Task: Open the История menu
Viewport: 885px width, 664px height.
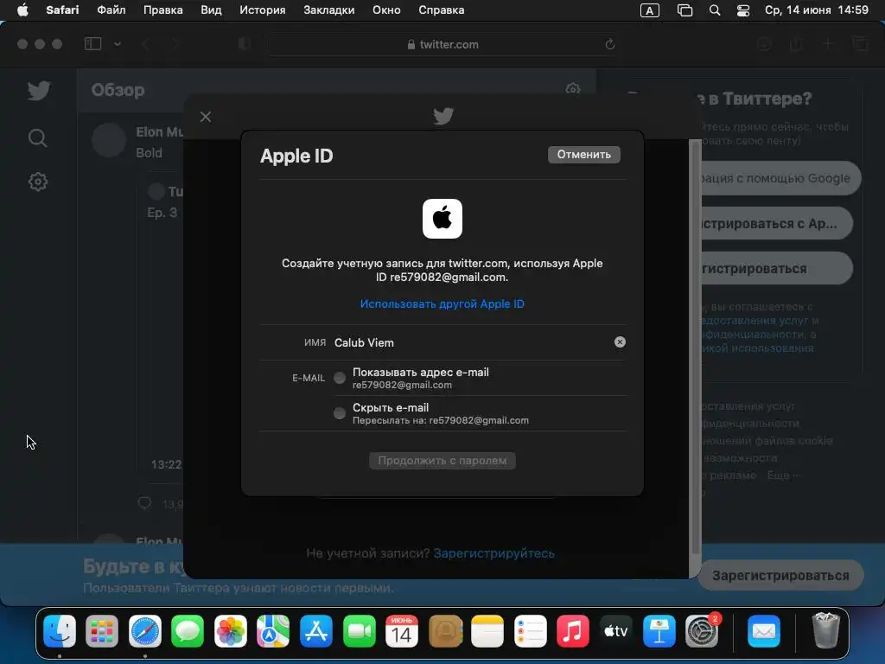Action: (263, 10)
